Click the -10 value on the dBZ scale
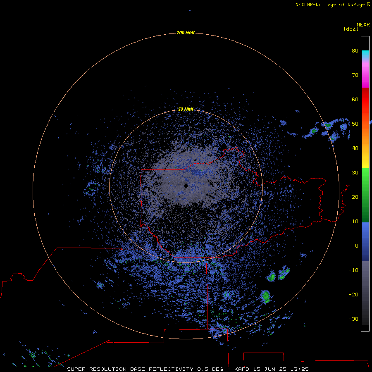 point(353,270)
